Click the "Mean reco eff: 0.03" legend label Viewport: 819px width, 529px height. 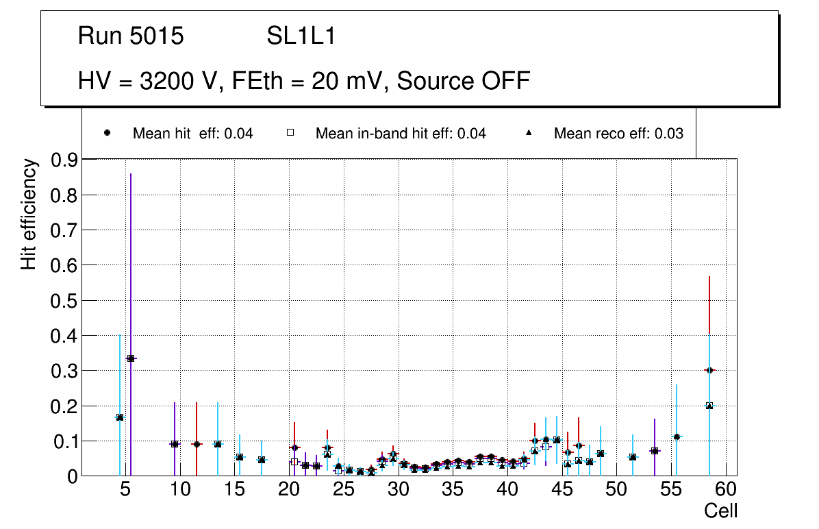coord(618,134)
